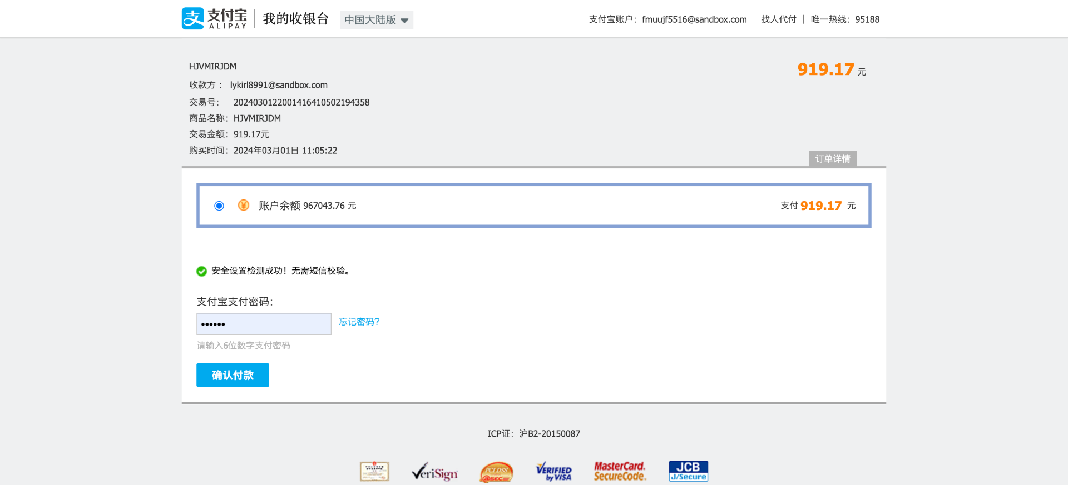Click the 确认付款 confirm payment button
Image resolution: width=1068 pixels, height=485 pixels.
pos(233,375)
